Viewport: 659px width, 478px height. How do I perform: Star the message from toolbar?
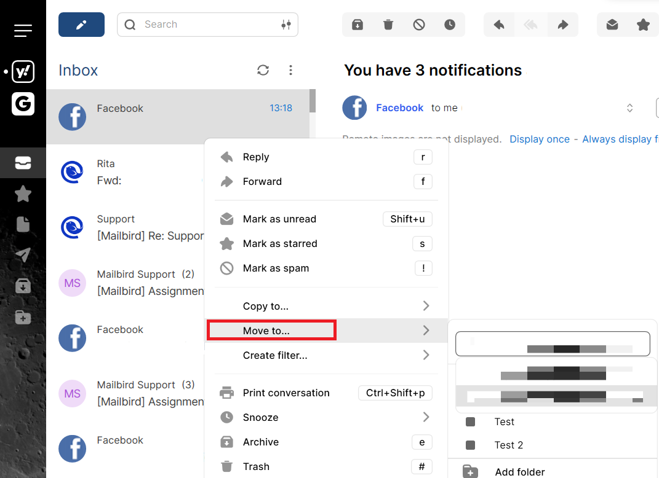[643, 25]
